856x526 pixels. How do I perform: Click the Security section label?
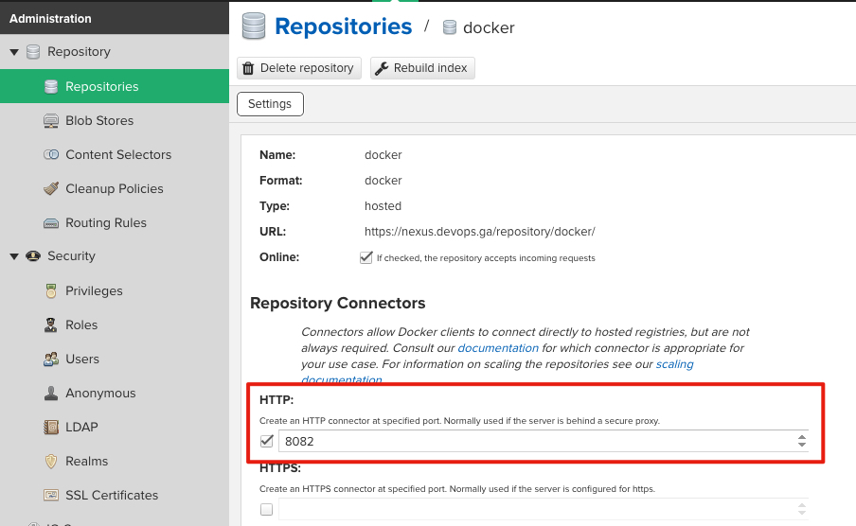[72, 256]
